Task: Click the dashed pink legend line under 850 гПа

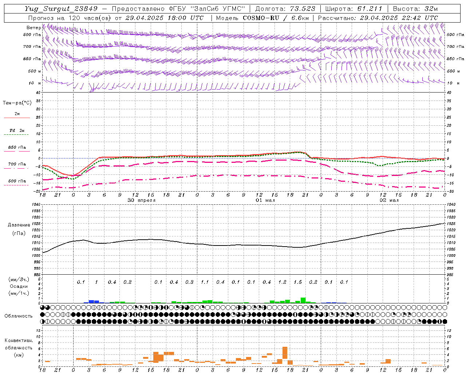Action: (x=17, y=151)
